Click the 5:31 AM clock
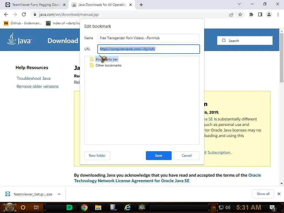Screen dimensions: 284x213 249,207
